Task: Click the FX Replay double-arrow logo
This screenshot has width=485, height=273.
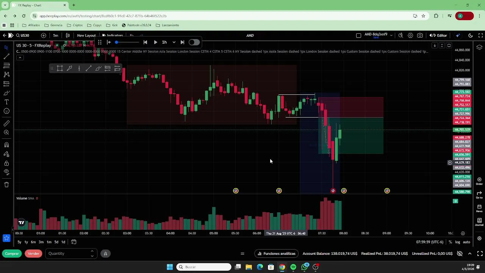Action: click(11, 35)
